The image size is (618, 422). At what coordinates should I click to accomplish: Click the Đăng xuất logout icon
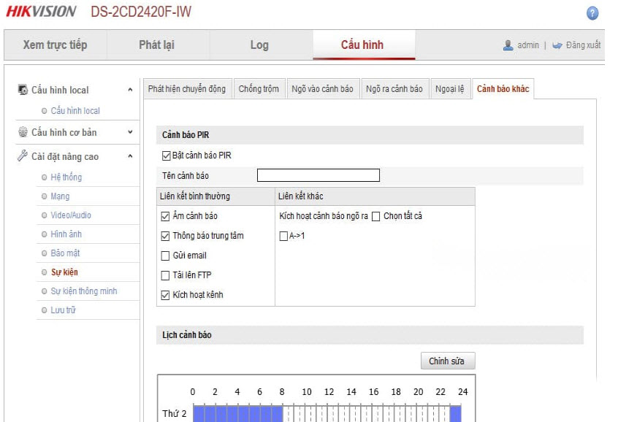point(557,45)
